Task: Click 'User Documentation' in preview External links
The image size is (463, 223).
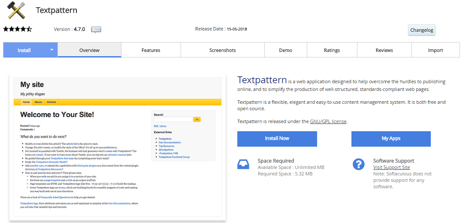Action: (170, 142)
